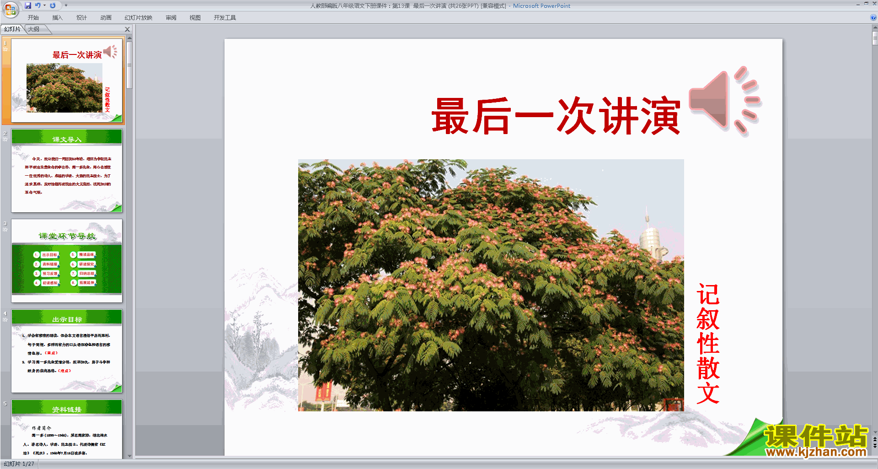Screen dimensions: 878x469
Task: Click the speaker icon in slide 1 thumbnail
Action: 110,52
